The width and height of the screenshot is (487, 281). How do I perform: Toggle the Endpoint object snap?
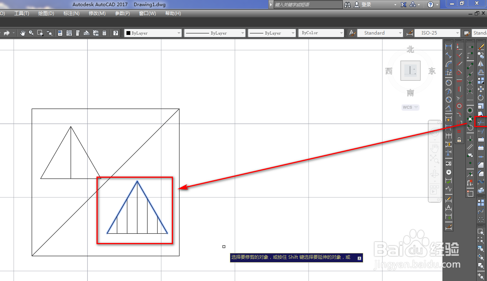(x=470, y=66)
